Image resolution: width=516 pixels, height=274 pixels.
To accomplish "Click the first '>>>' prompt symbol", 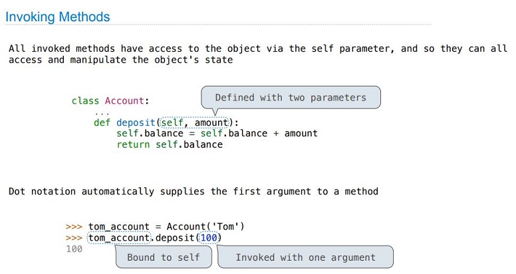I will (74, 227).
